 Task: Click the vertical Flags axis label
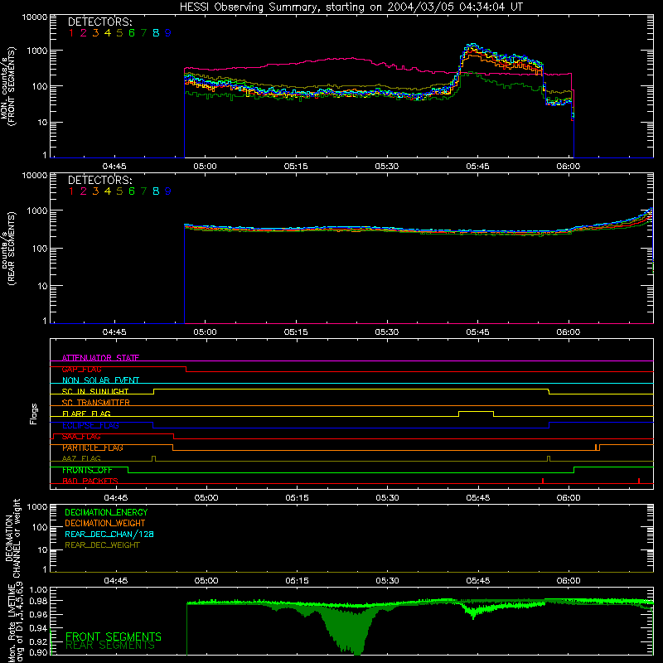tap(34, 414)
